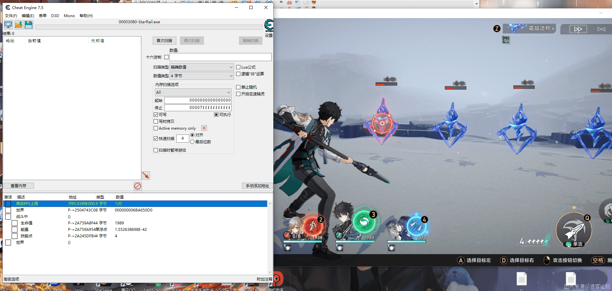Open the memory region All dropdown
Screen dimensions: 612x291
click(x=193, y=92)
